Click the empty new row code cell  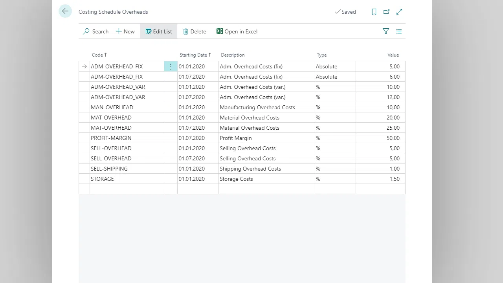tap(127, 189)
